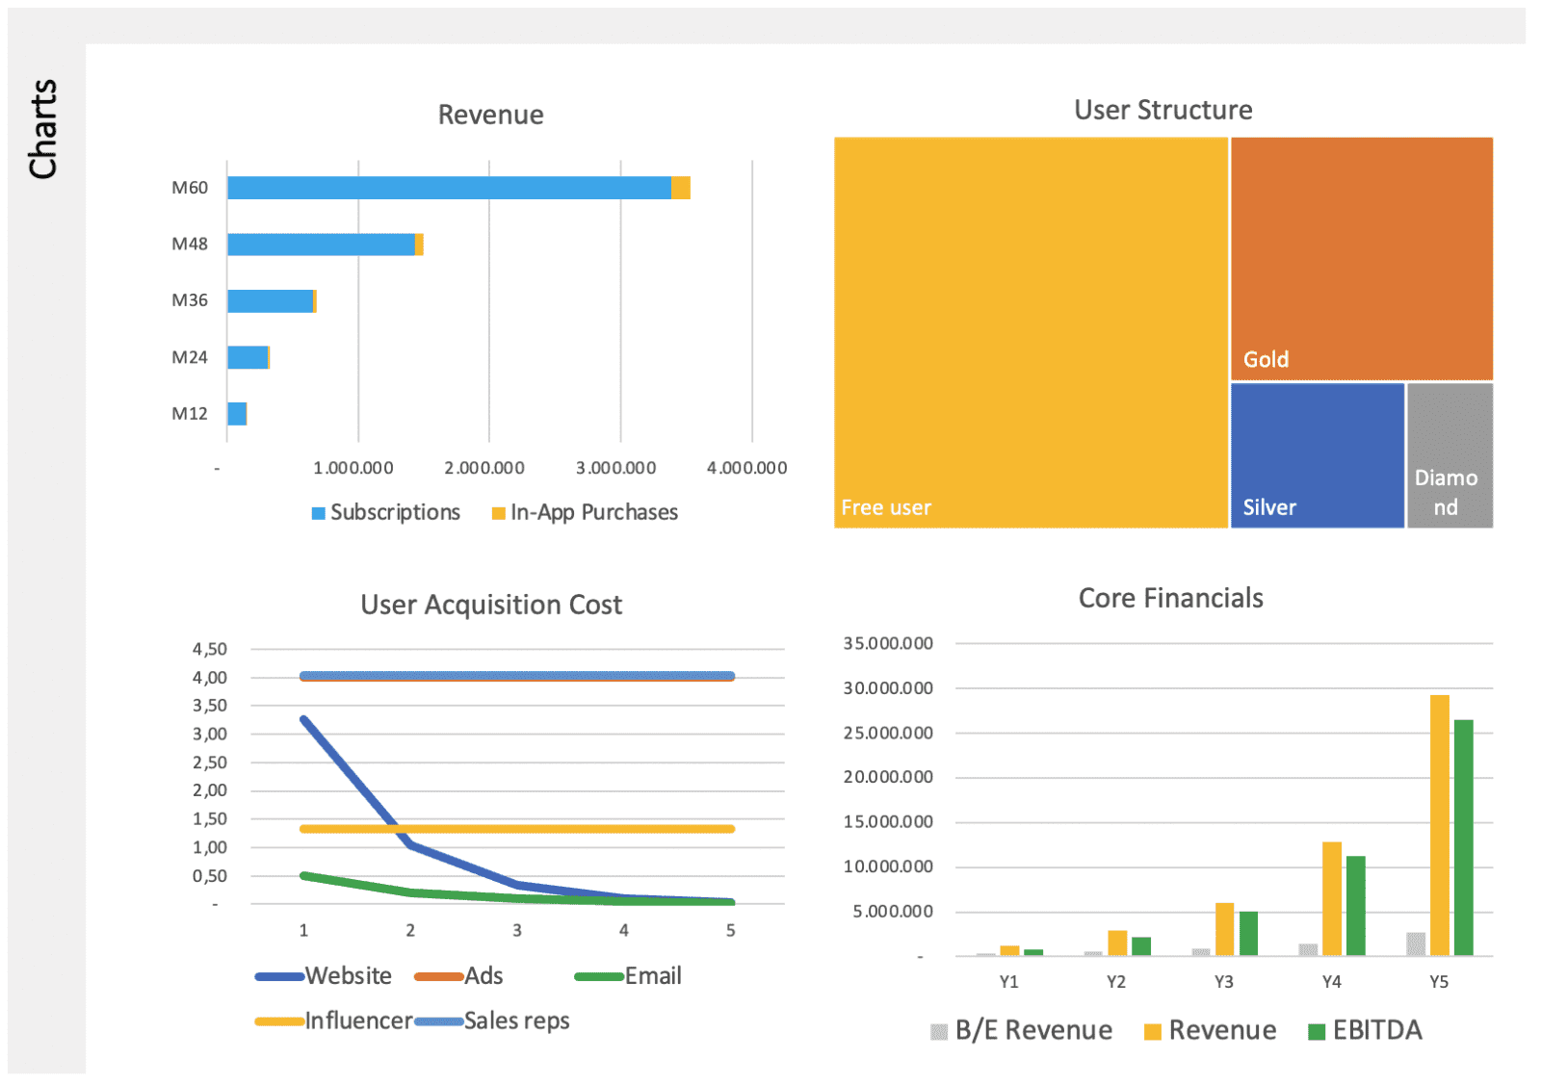
Task: Click the Y4 Revenue bar
Action: coord(1332,899)
